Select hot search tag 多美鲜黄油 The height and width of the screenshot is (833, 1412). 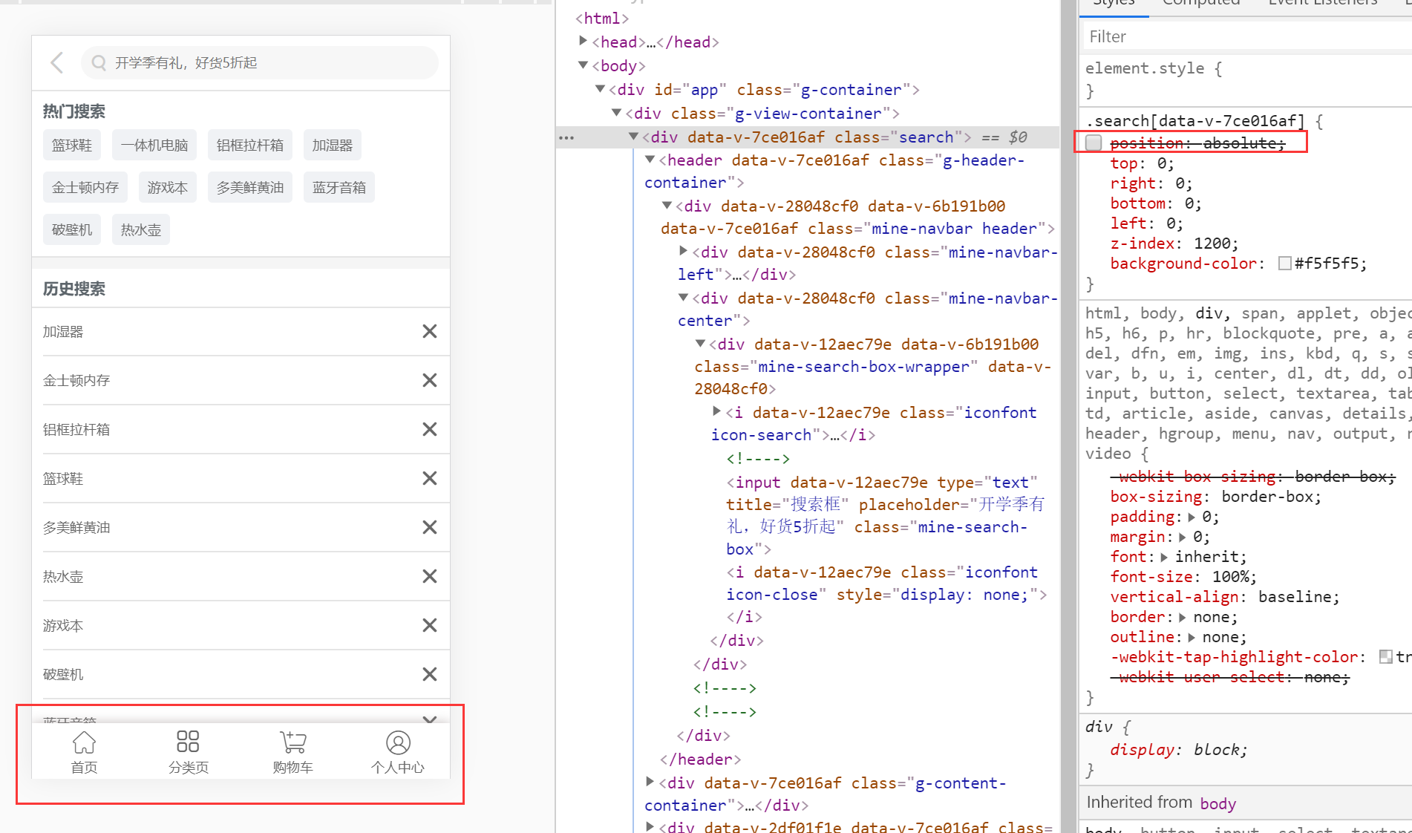(250, 188)
